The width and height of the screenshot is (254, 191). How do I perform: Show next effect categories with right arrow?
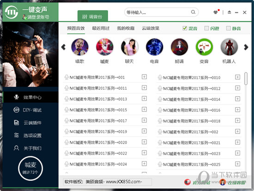tap(246, 47)
